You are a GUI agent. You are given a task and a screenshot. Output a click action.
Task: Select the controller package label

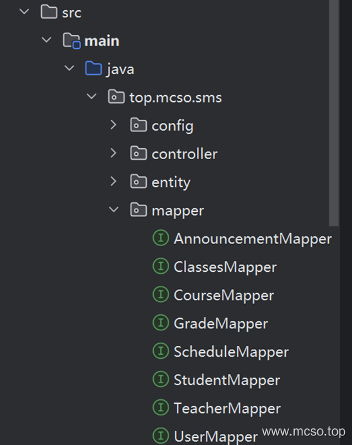coord(185,154)
